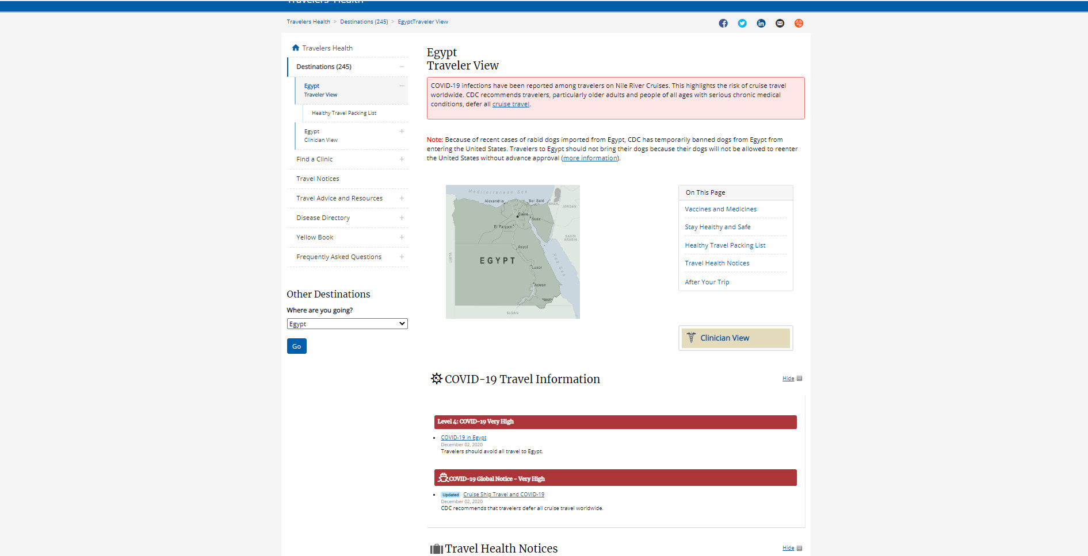Screen dimensions: 1088x556
Task: Expand the Yellow Book sidebar item
Action: 402,237
